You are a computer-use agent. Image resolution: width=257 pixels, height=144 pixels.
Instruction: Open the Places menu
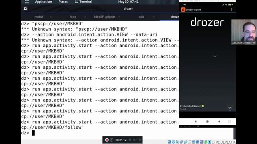tap(63, 2)
